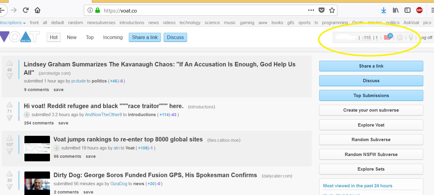This screenshot has width=434, height=195.
Task: Open the AskVoat subverse in the top bar
Action: (411, 23)
